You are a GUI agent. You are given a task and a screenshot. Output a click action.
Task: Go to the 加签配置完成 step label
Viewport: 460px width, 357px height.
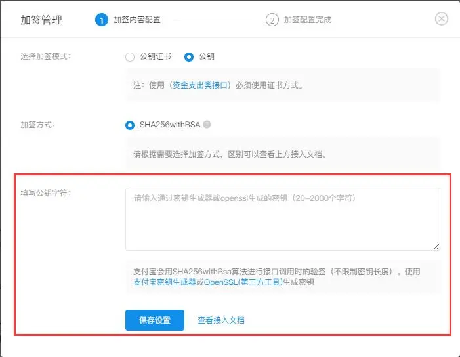point(307,20)
